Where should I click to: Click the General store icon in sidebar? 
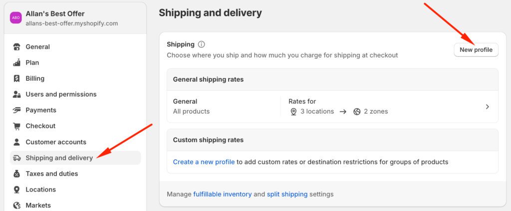coord(17,47)
